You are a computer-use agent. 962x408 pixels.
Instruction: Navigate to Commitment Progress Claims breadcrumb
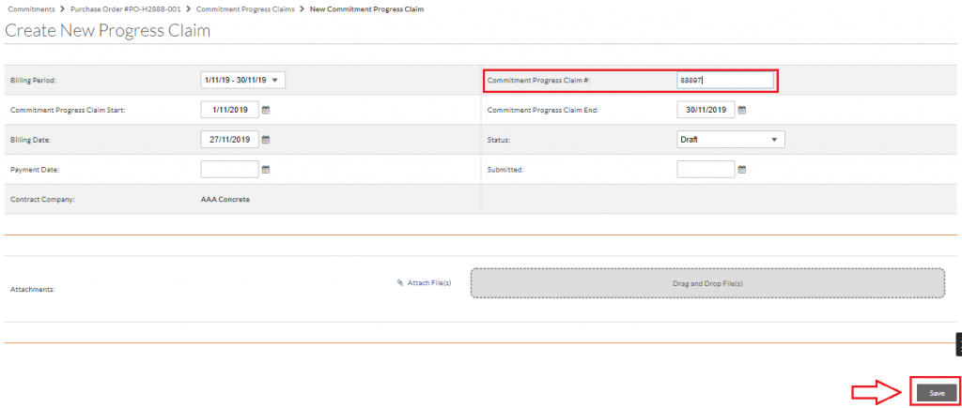[x=245, y=9]
